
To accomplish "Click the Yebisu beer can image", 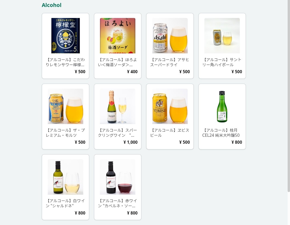I will pos(170,106).
